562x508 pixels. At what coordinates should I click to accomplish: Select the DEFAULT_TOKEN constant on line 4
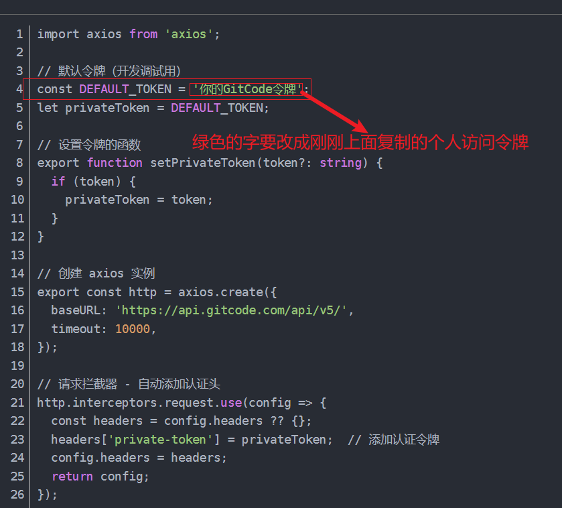tap(125, 88)
